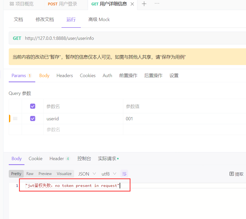Close the 用户详细信息 tab
This screenshot has width=246, height=219.
click(x=132, y=4)
